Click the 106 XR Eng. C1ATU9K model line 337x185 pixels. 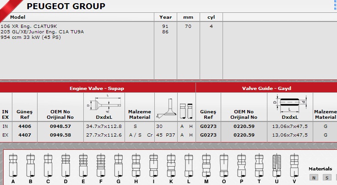click(x=29, y=26)
